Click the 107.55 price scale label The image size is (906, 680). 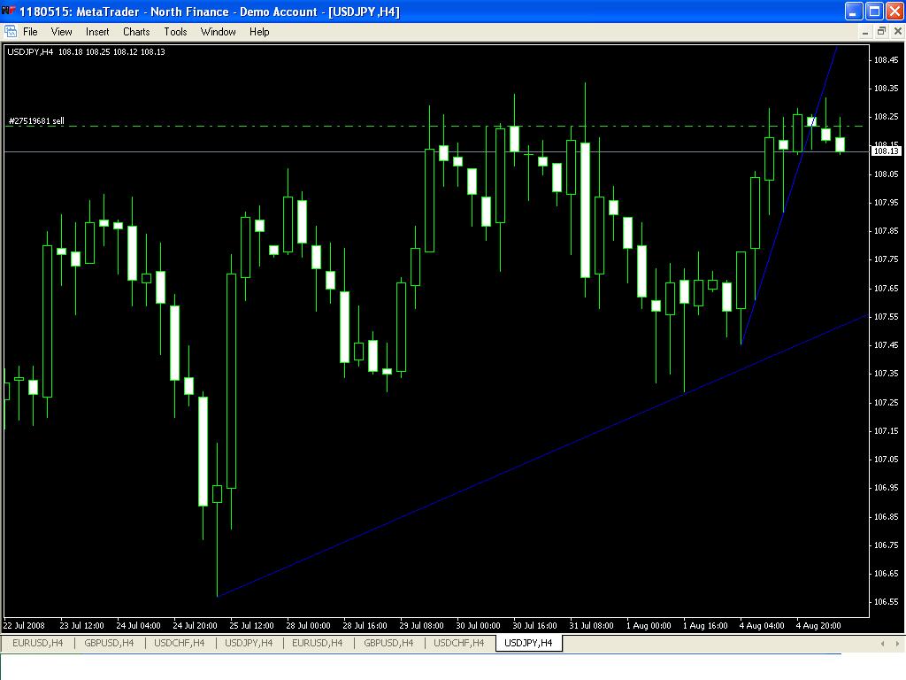(x=886, y=316)
